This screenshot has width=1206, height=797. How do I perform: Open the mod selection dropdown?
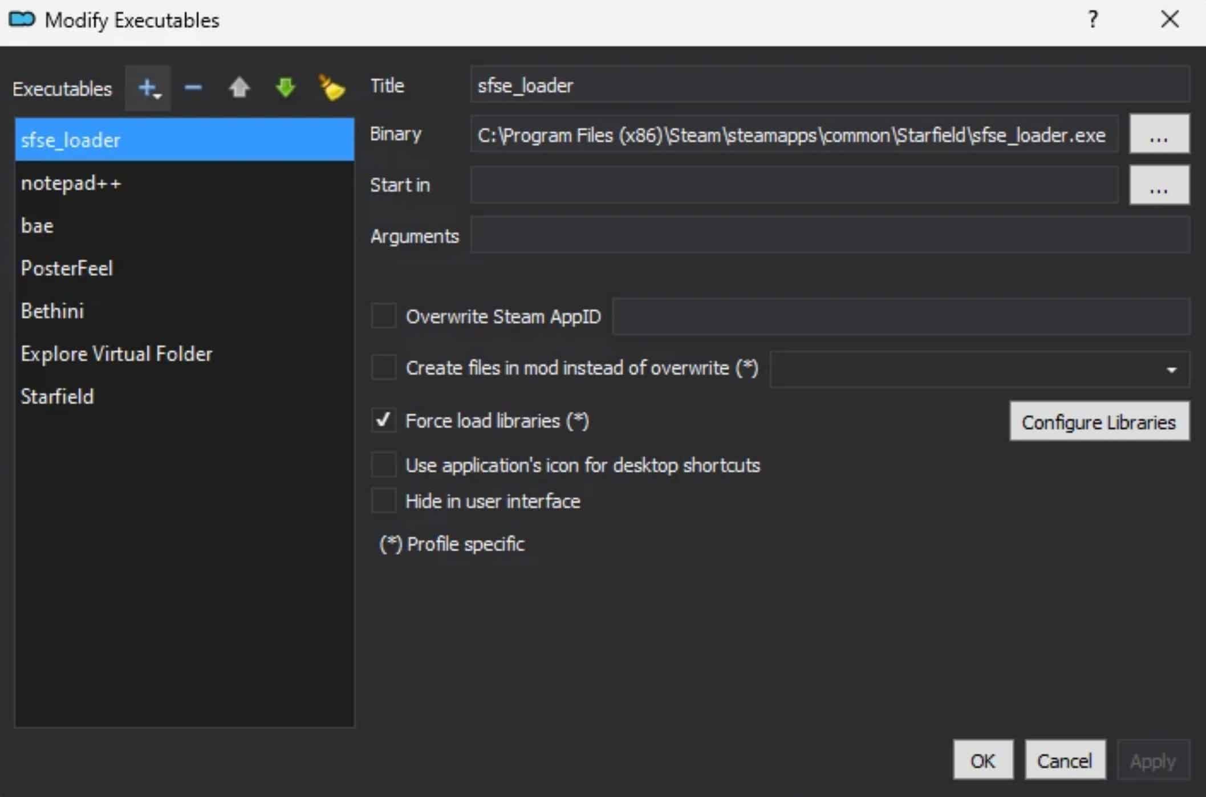point(979,369)
